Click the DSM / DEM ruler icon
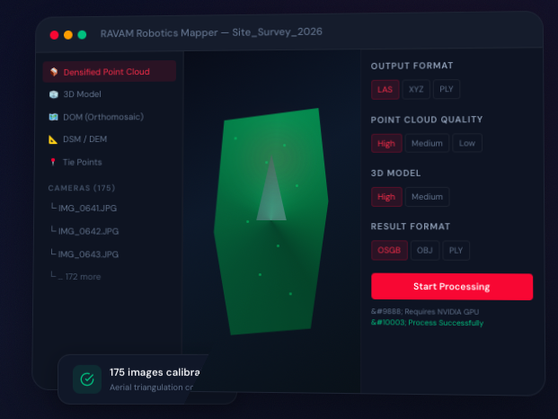The height and width of the screenshot is (419, 558). tap(53, 139)
